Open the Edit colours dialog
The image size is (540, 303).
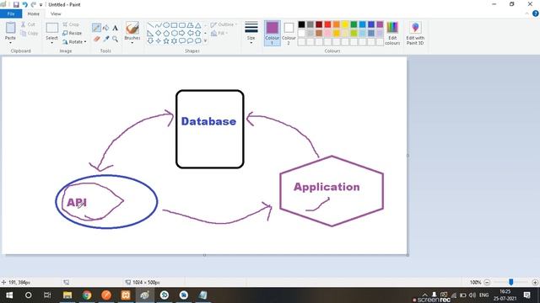tap(392, 33)
